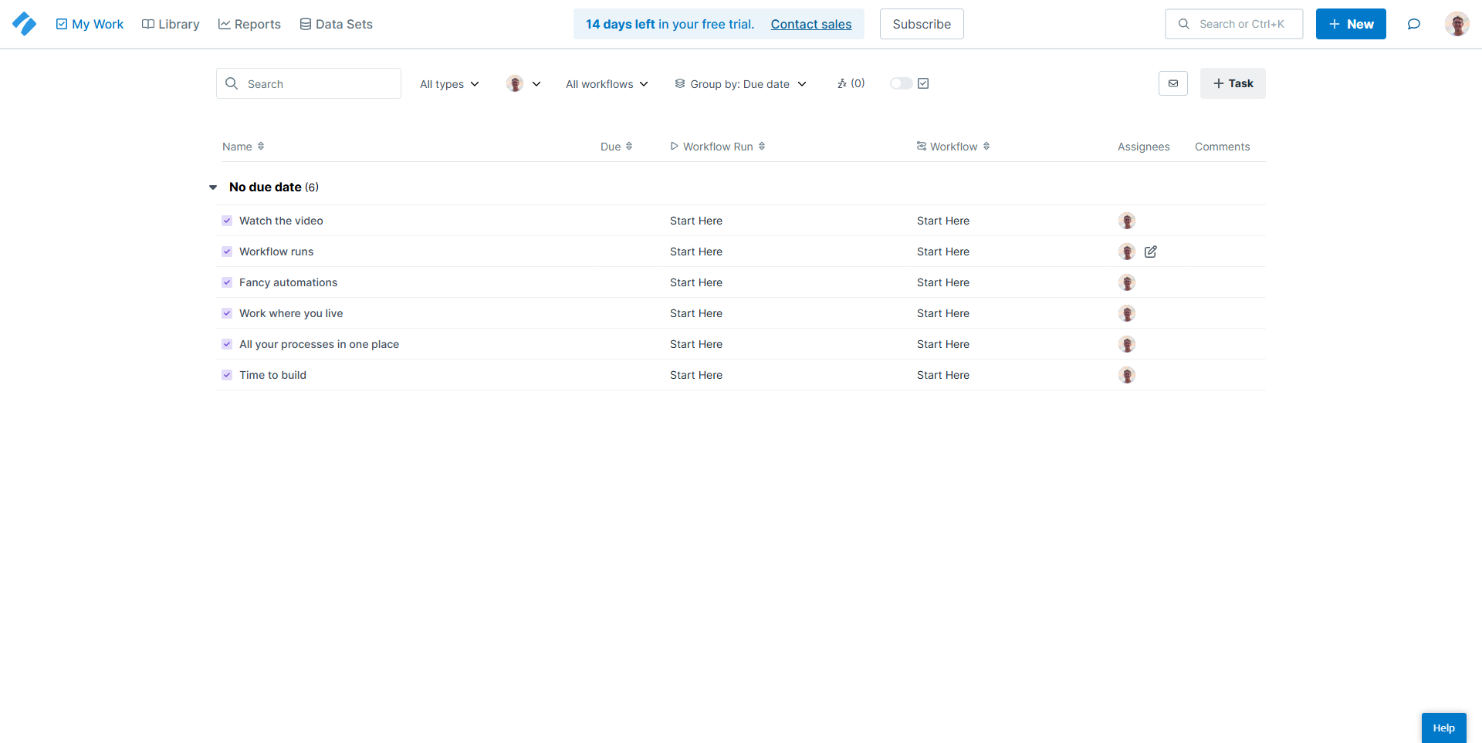Open user profile avatar in top bar
1482x743 pixels.
click(1457, 24)
